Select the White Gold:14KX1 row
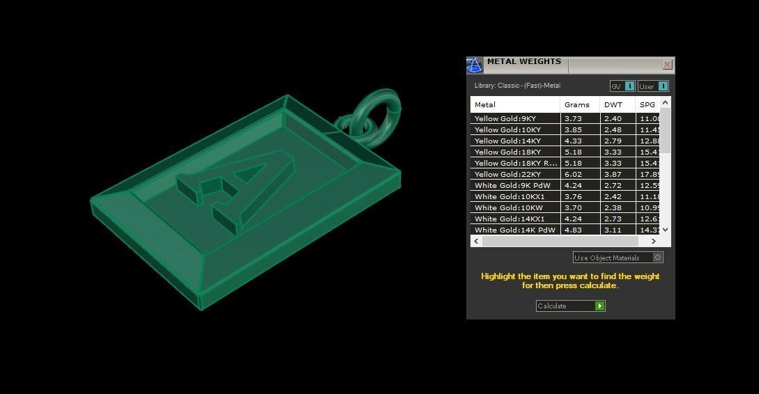Image resolution: width=759 pixels, height=394 pixels. click(565, 219)
